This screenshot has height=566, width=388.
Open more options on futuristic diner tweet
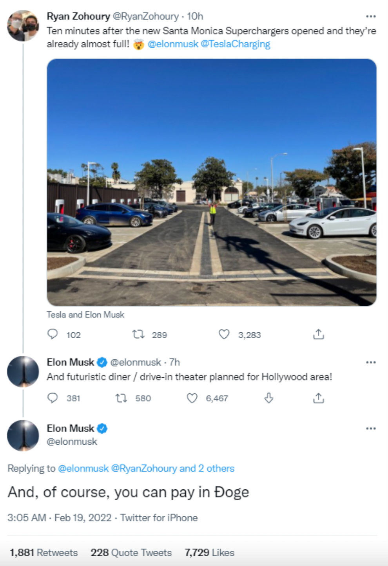(371, 362)
